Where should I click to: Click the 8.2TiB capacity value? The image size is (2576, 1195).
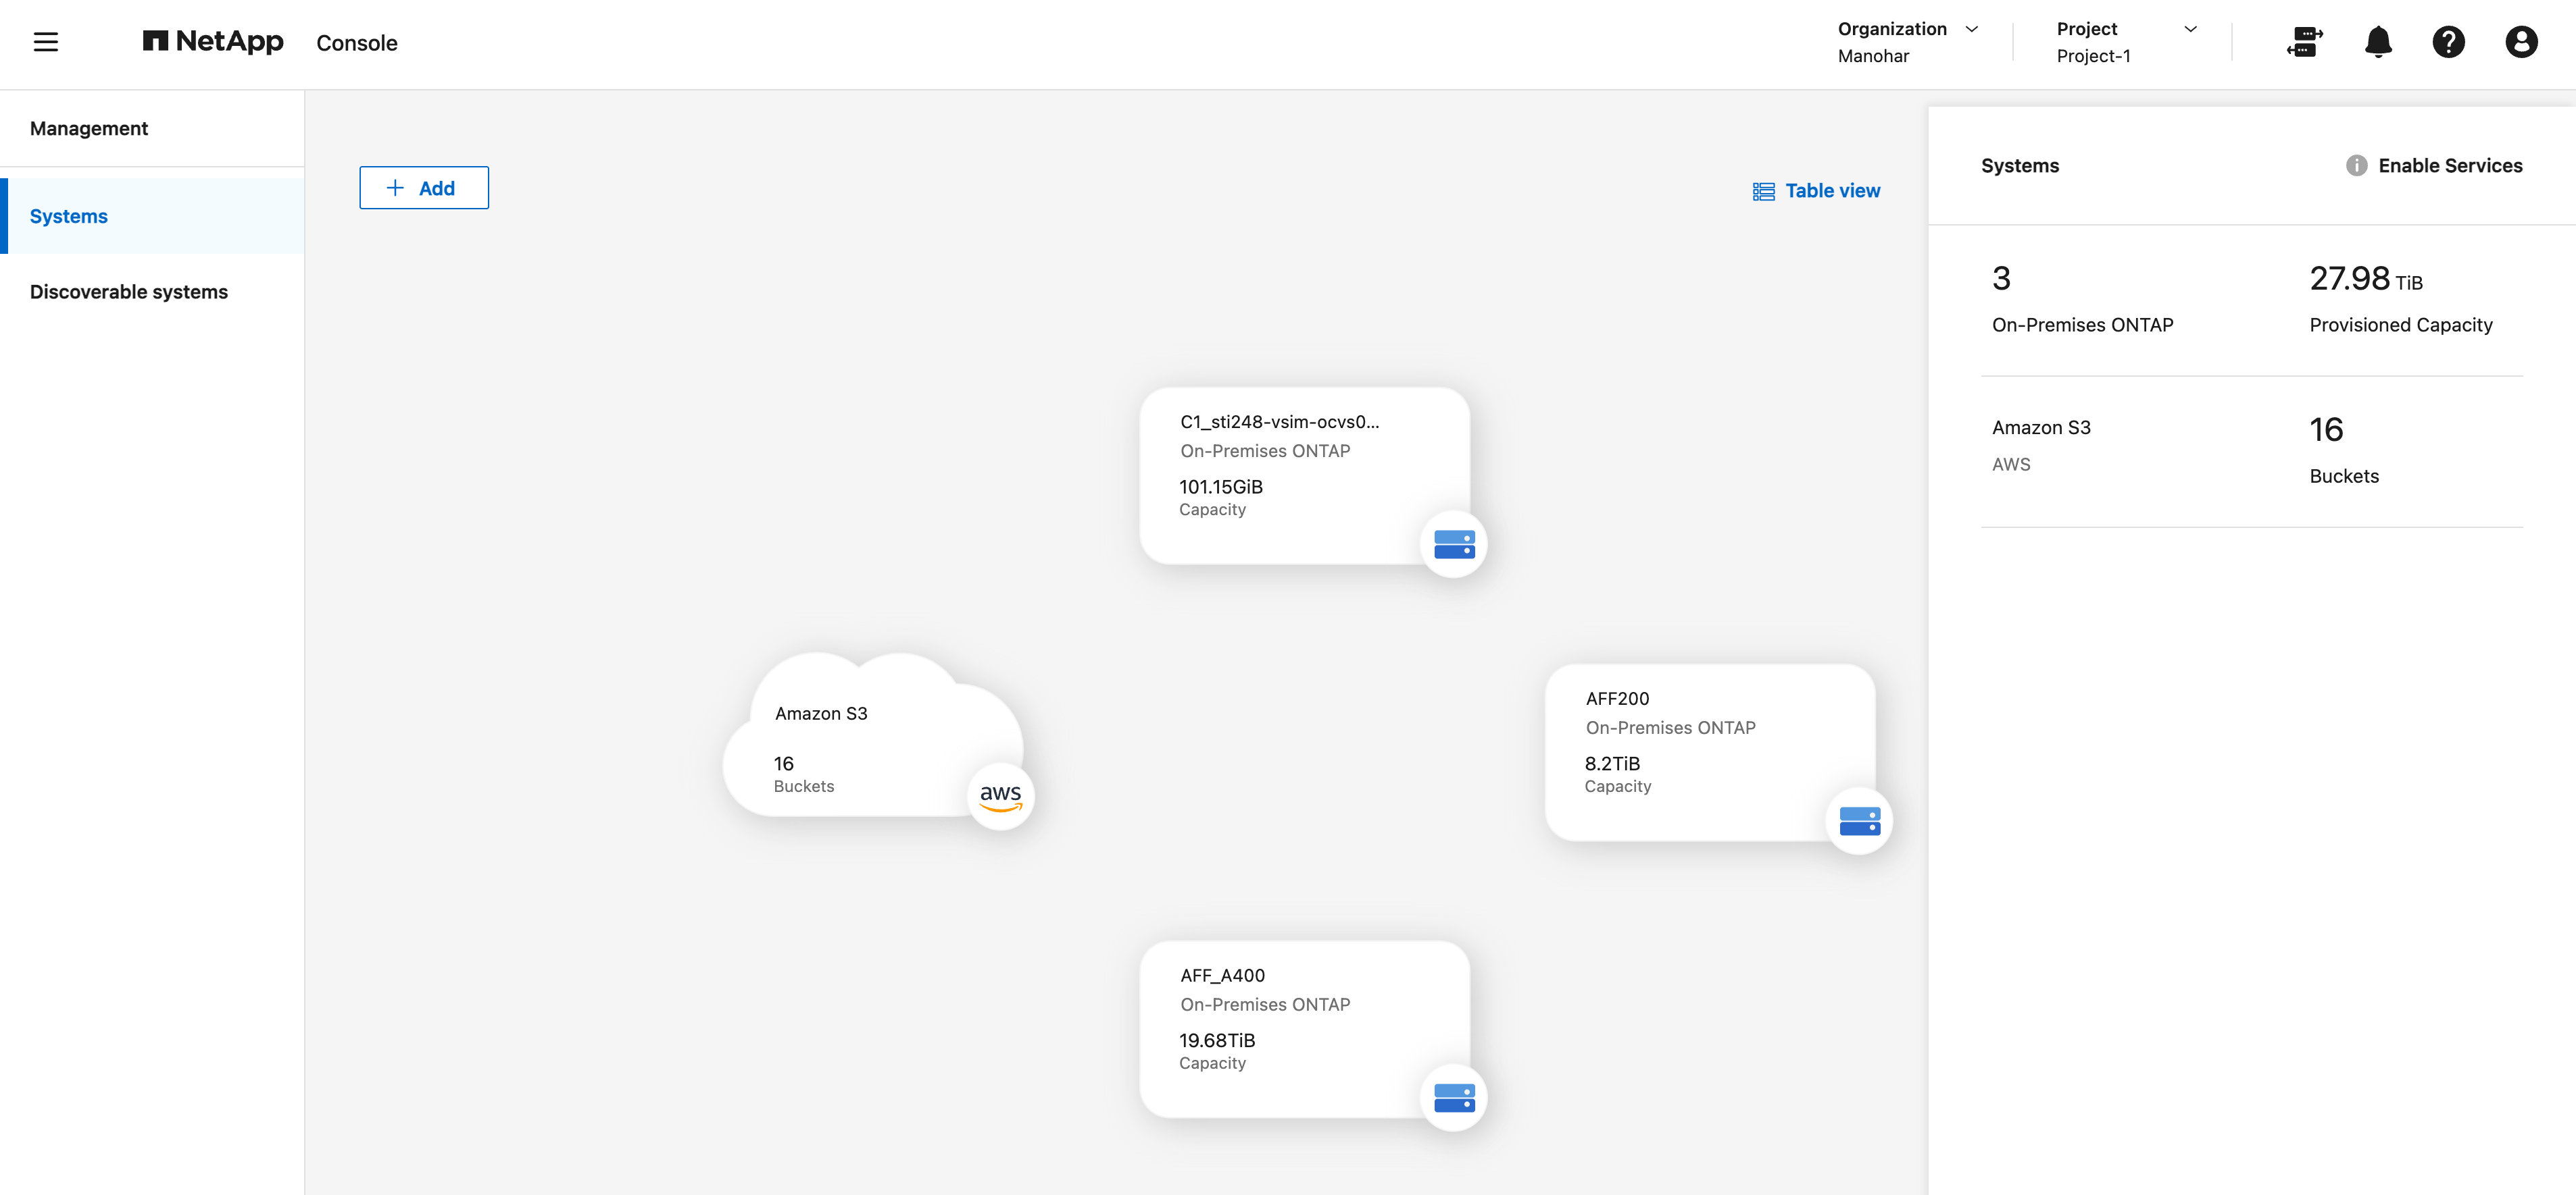[1612, 764]
